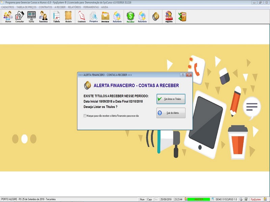This screenshot has height=202, width=270.
Task: Click the gold coin toolbar icon
Action: [x=156, y=16]
